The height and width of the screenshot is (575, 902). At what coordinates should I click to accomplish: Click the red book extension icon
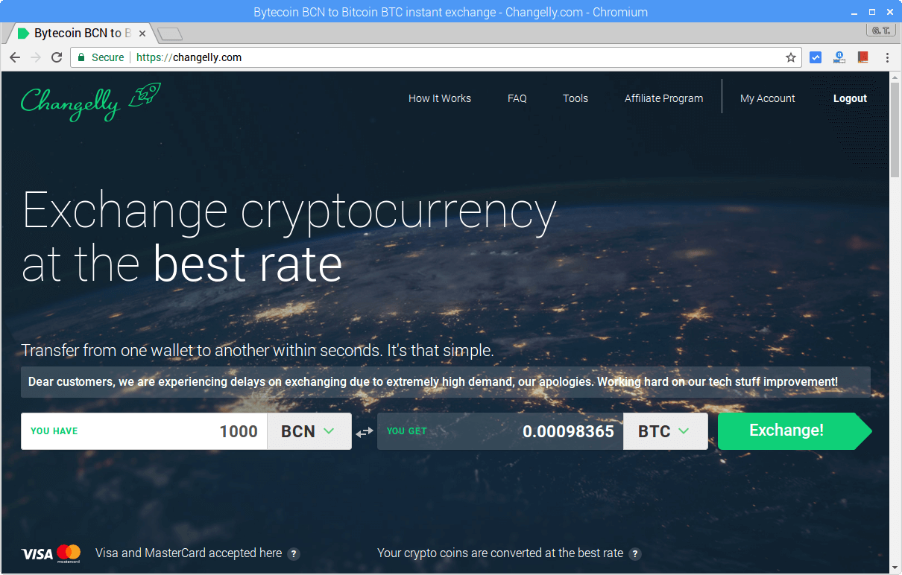click(863, 57)
